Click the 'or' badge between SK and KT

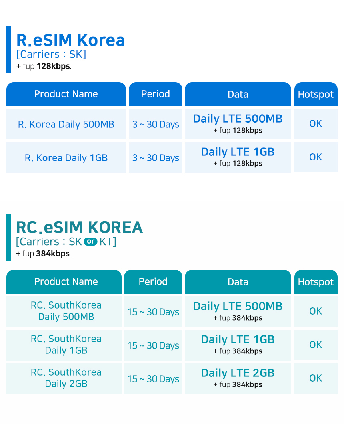point(91,242)
